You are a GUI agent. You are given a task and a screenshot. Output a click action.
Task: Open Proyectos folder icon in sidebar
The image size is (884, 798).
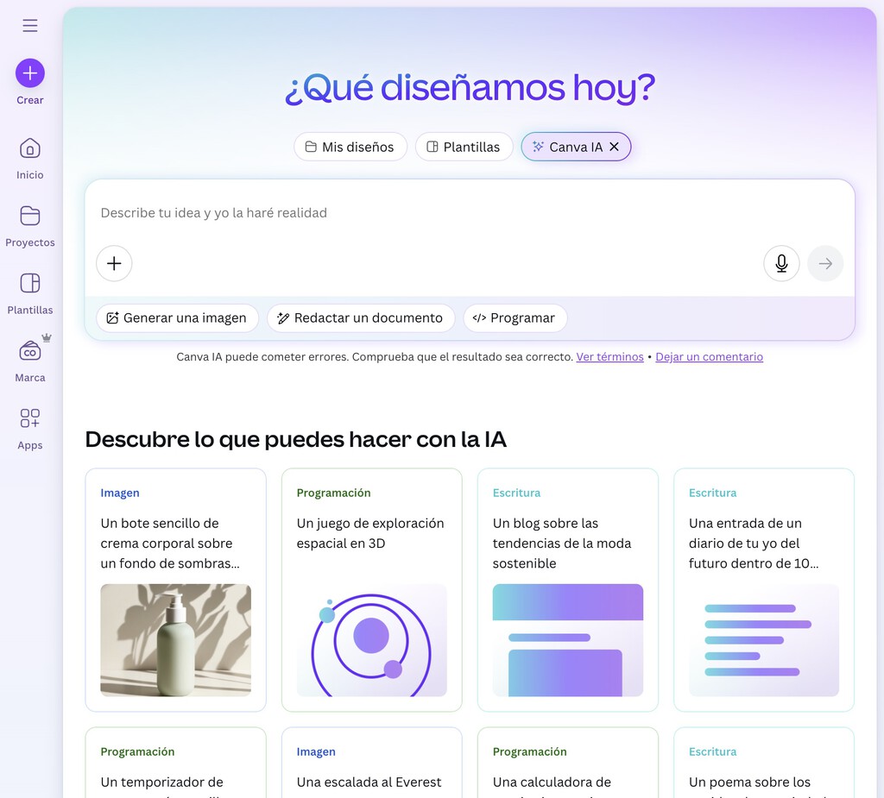pyautogui.click(x=30, y=216)
